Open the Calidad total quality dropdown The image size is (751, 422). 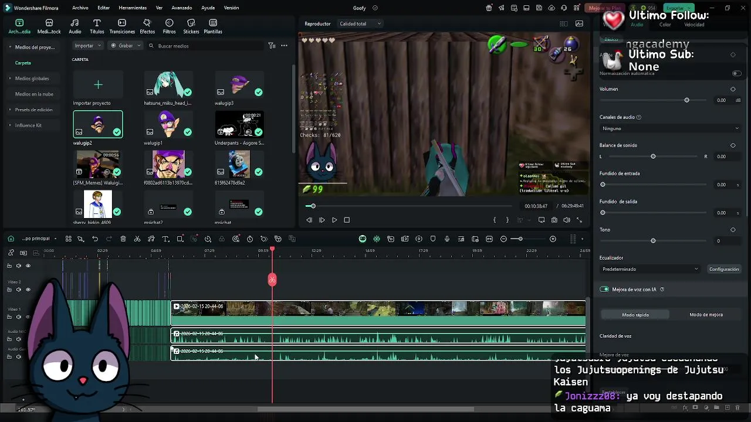[360, 23]
